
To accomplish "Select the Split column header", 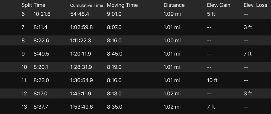I will (x=27, y=5).
